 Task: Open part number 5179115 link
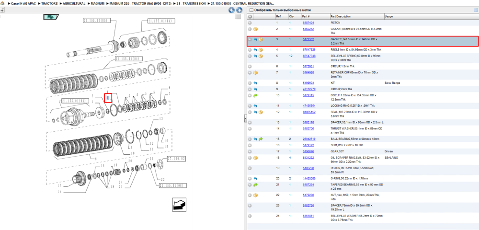[x=308, y=95]
